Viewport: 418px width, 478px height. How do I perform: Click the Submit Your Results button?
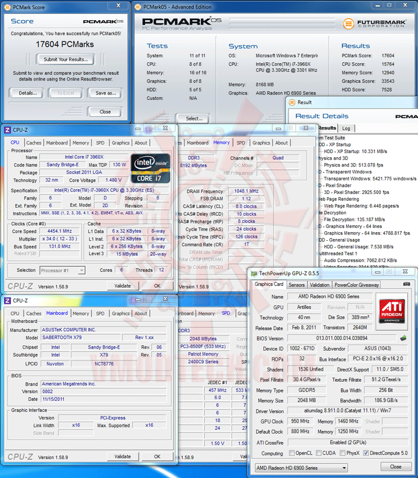[x=66, y=59]
